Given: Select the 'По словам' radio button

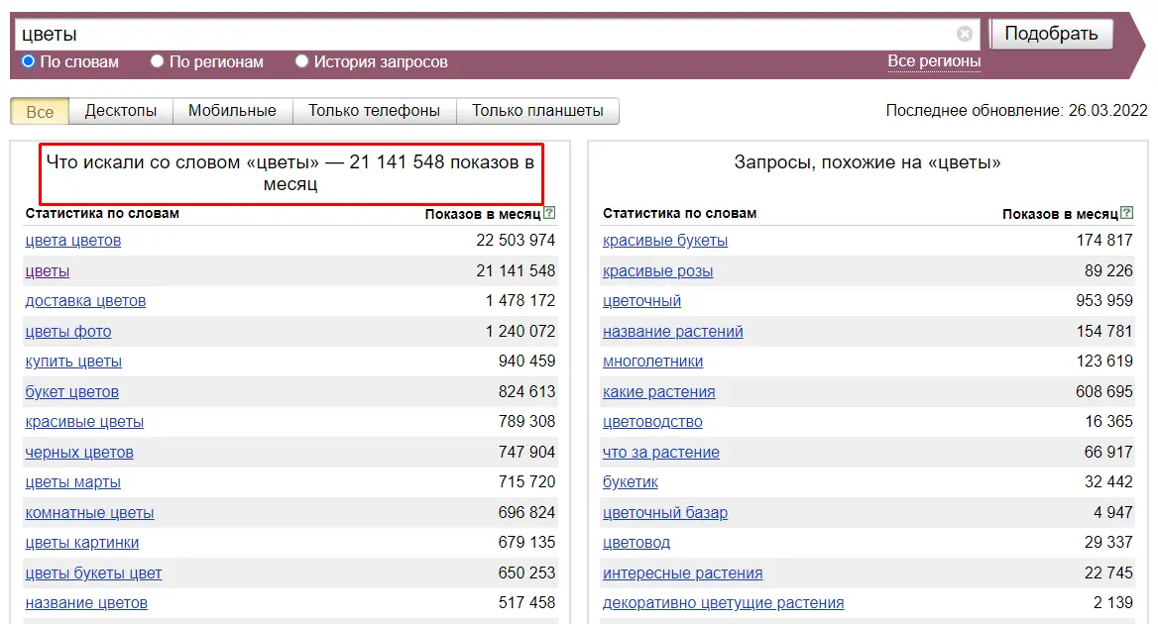Looking at the screenshot, I should click(29, 61).
